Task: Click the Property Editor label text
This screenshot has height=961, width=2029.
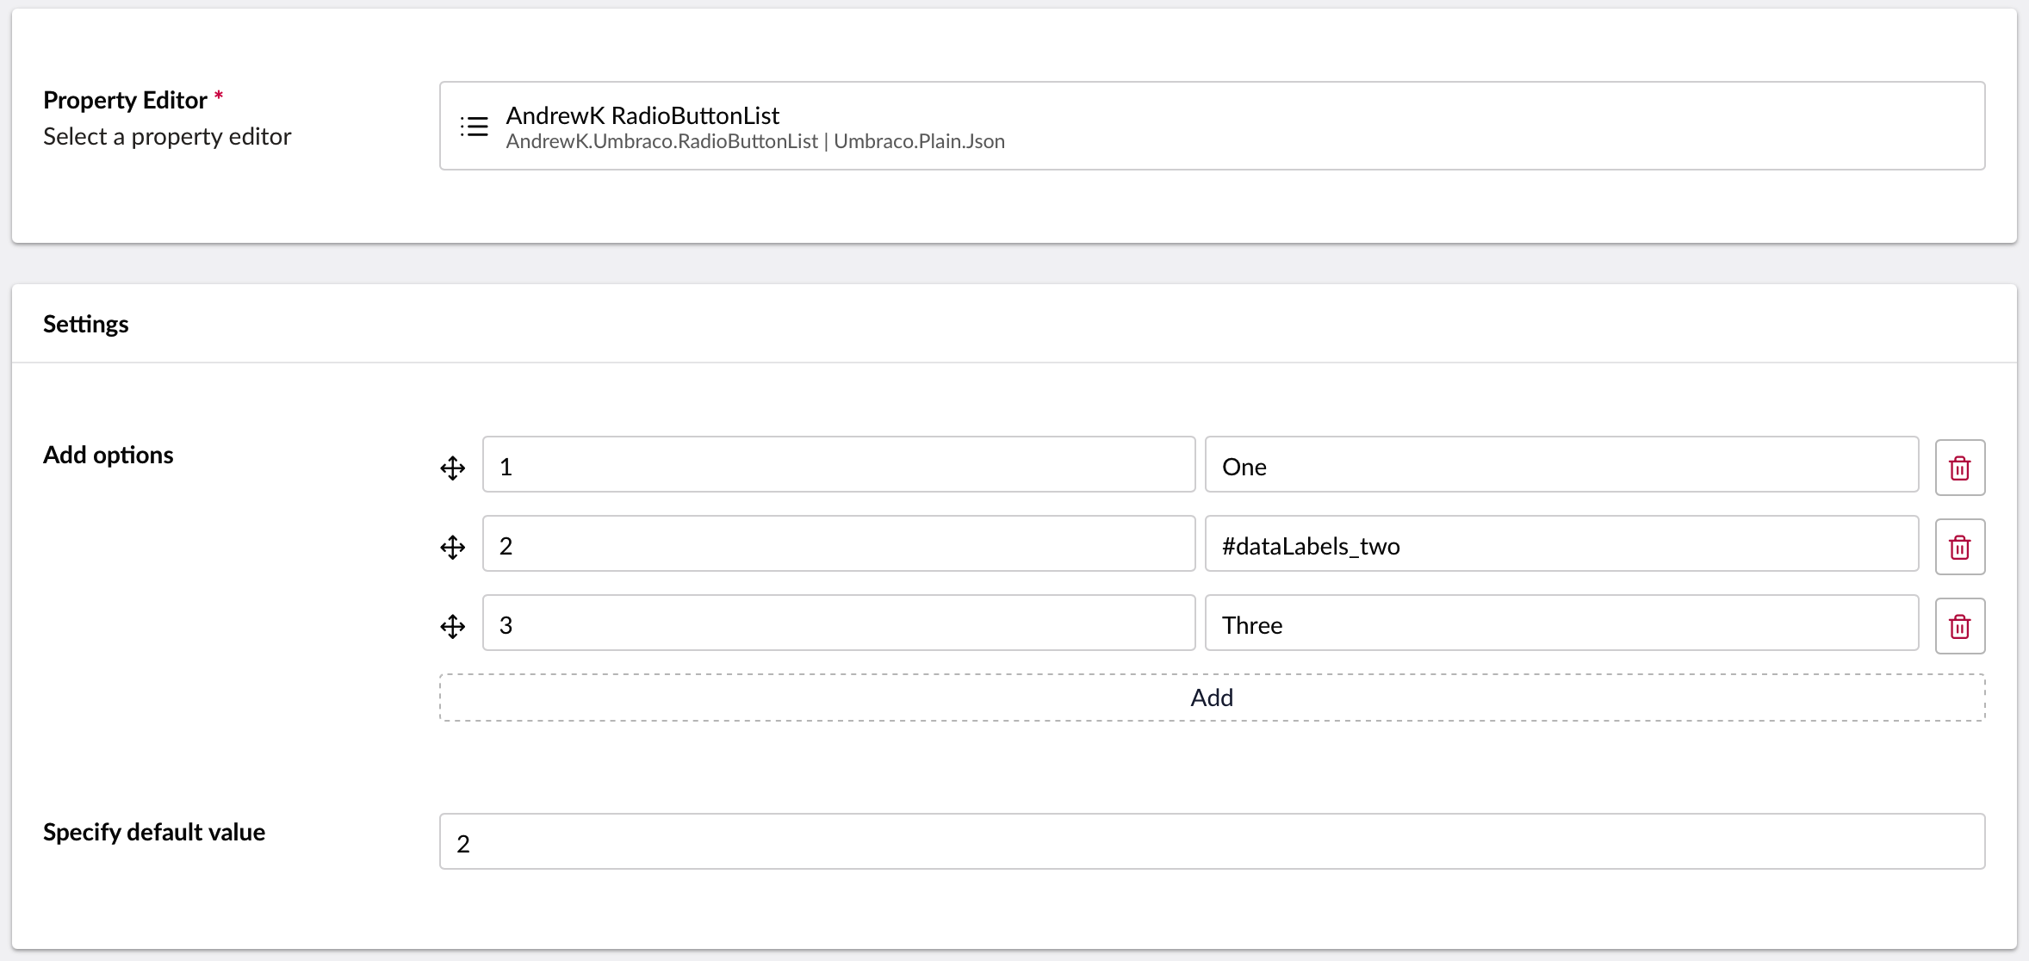Action: (125, 100)
